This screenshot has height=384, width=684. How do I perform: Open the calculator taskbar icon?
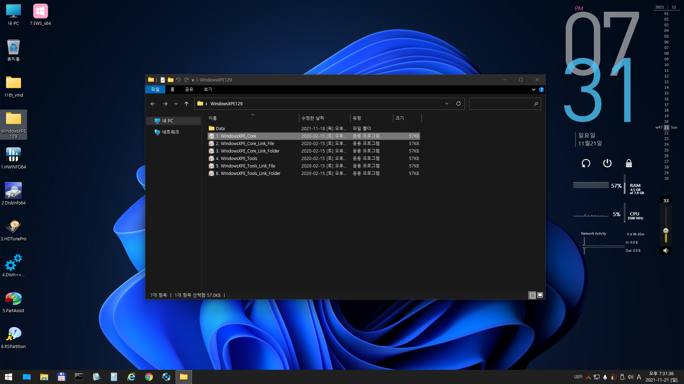(x=114, y=377)
